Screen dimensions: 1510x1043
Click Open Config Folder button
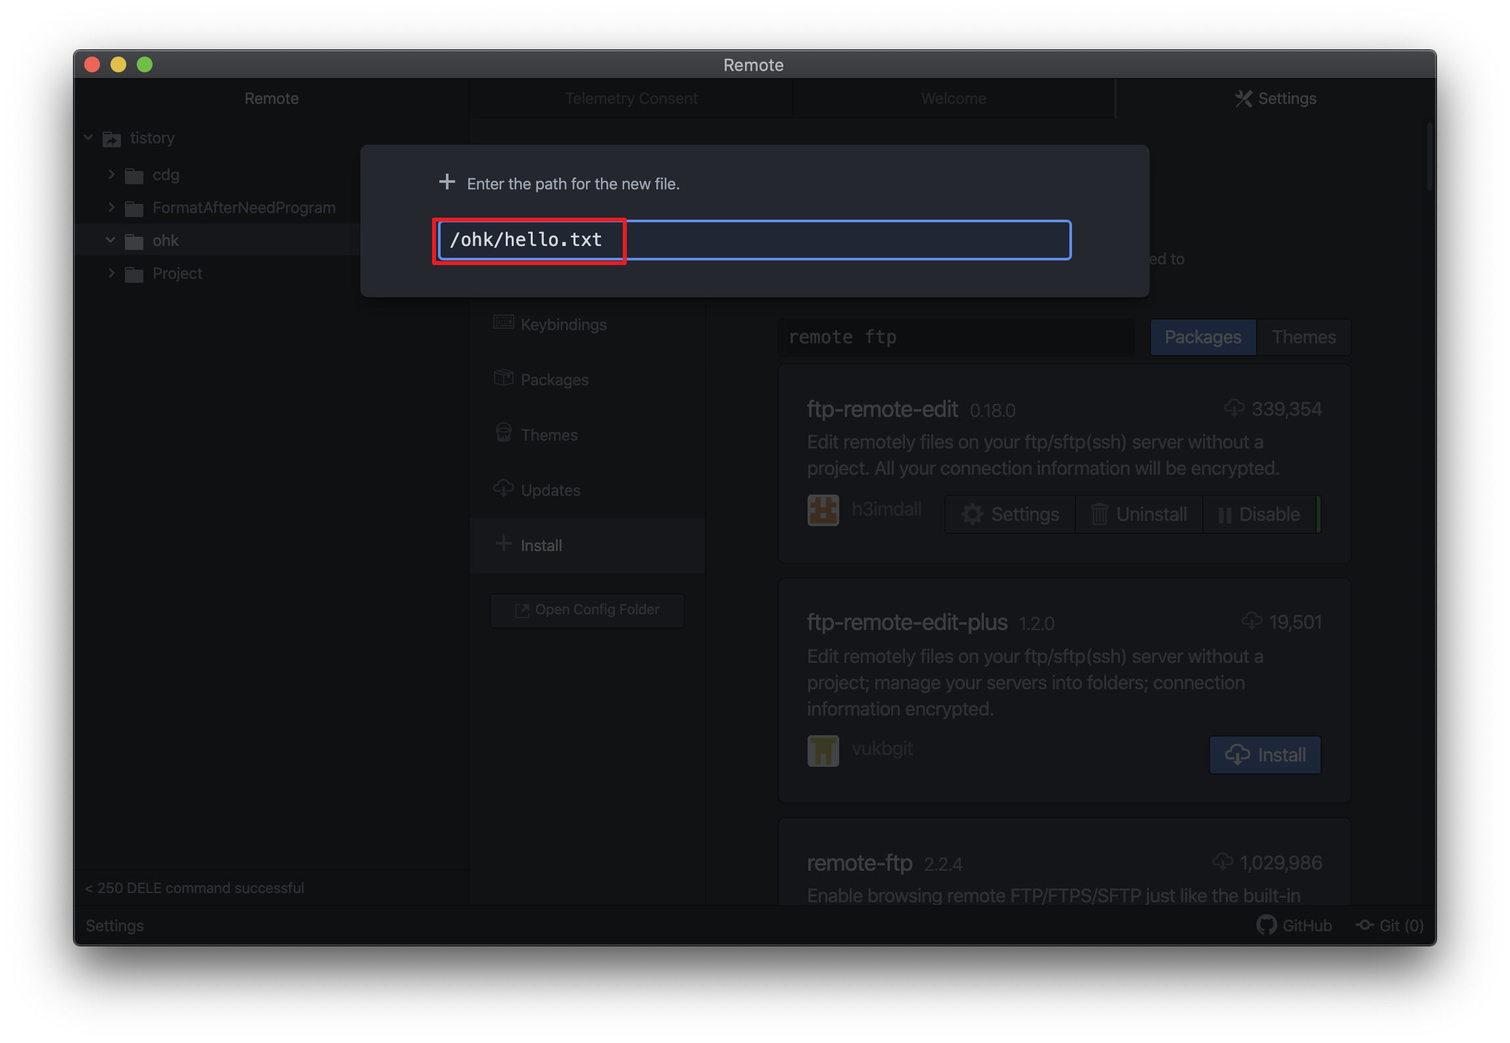[x=587, y=610]
